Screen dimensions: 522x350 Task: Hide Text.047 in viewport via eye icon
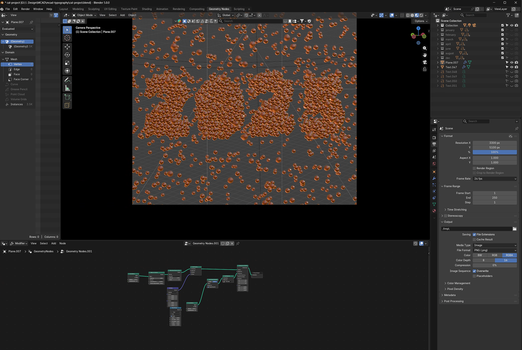click(512, 67)
